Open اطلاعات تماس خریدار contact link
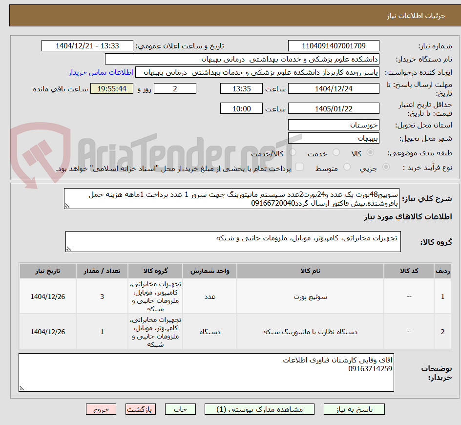 [101, 72]
